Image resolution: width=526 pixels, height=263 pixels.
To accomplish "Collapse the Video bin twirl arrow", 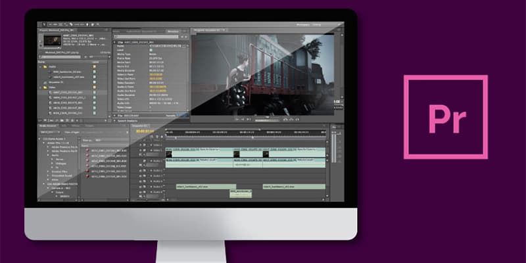I will 41,87.
